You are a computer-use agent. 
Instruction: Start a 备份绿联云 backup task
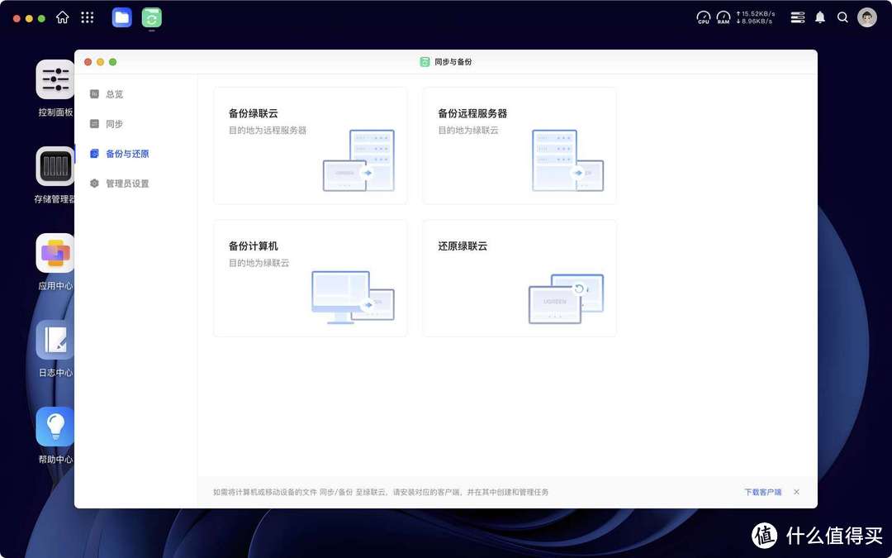pyautogui.click(x=310, y=145)
